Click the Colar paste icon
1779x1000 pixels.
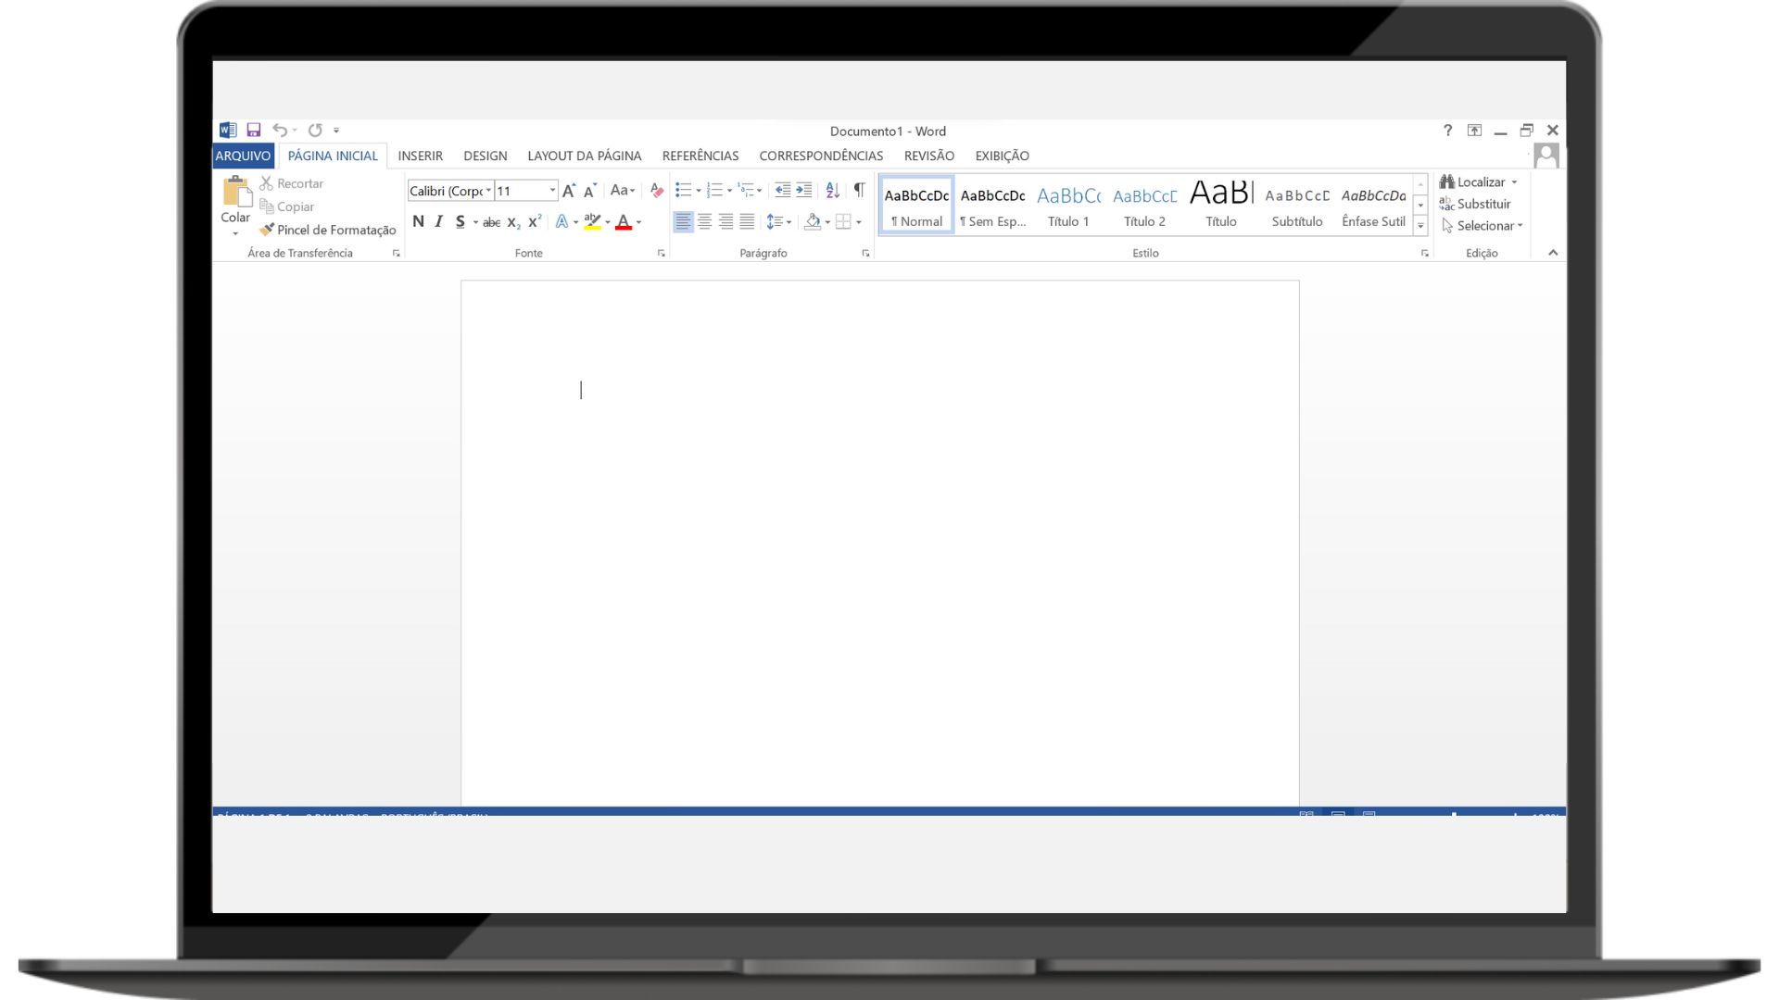pos(236,192)
